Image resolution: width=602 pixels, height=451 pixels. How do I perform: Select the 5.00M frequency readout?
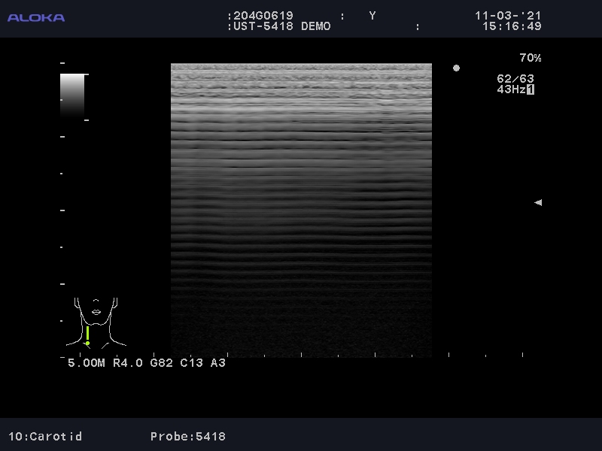[x=87, y=363]
